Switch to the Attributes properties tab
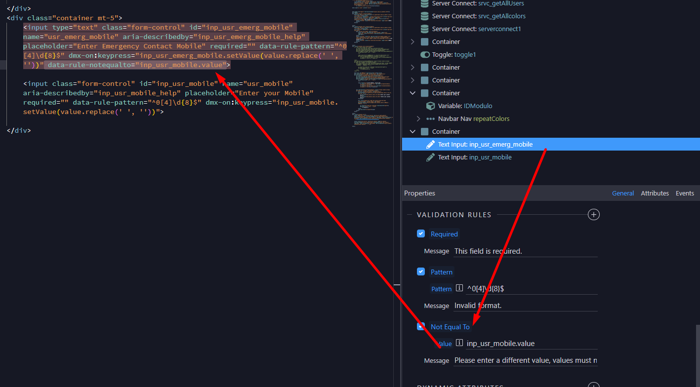The width and height of the screenshot is (700, 387). click(655, 193)
